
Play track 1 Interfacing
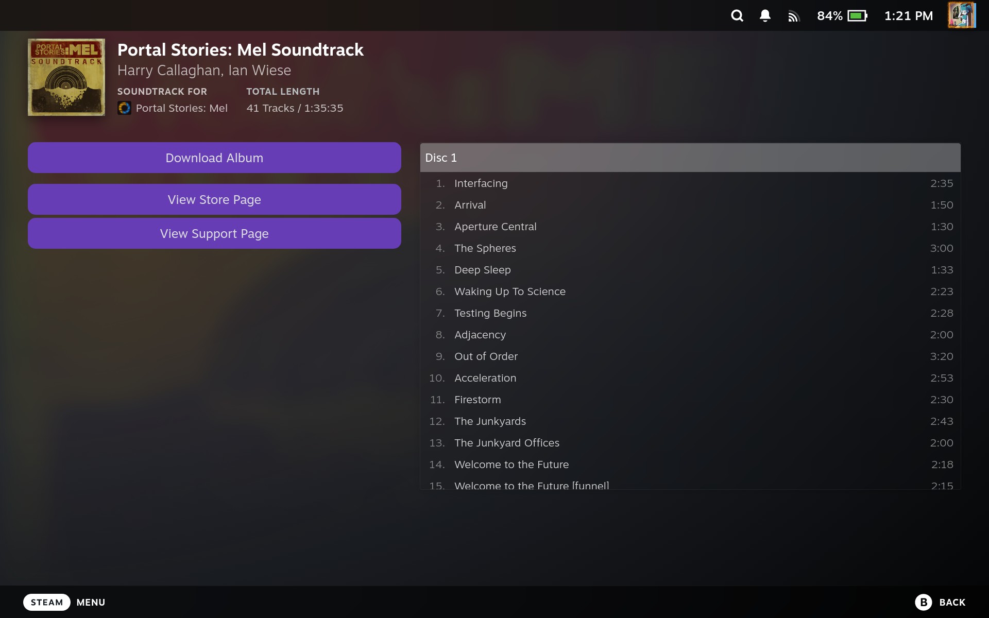tap(690, 183)
